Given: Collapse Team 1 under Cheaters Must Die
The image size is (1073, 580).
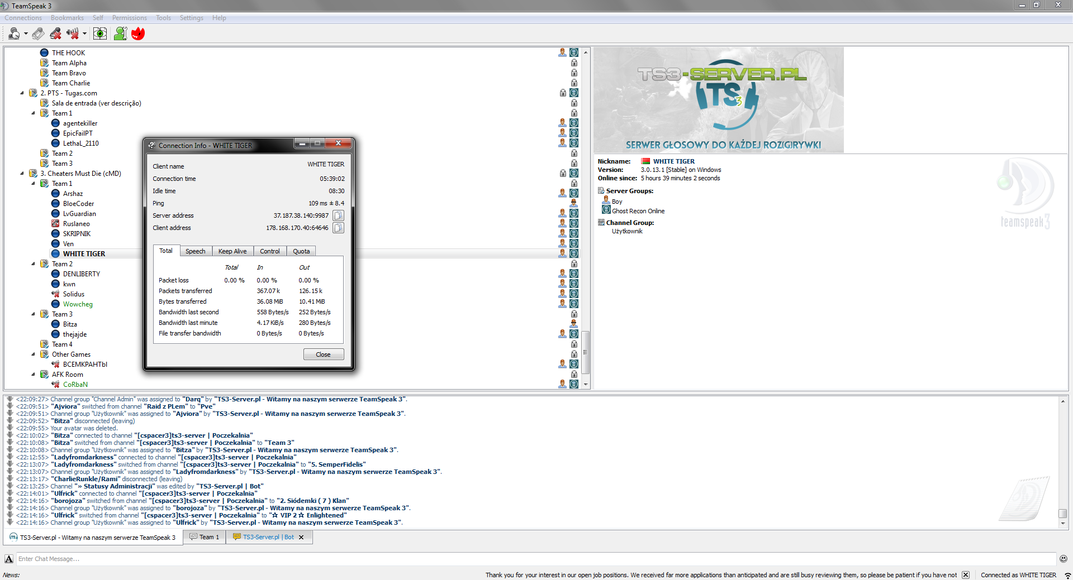Looking at the screenshot, I should 33,184.
